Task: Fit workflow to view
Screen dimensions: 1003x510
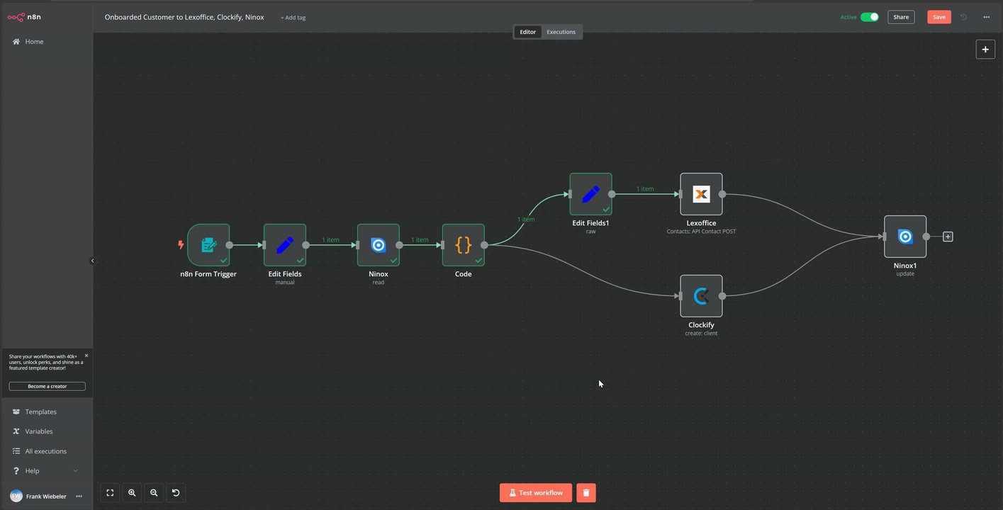Action: [x=110, y=493]
